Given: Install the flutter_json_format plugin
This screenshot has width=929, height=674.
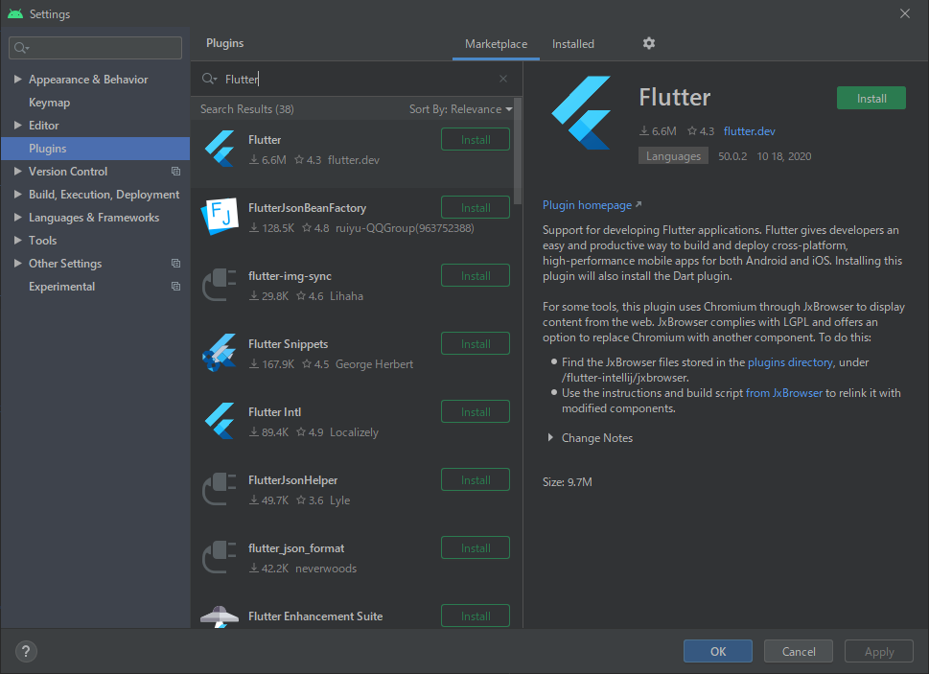Looking at the screenshot, I should pos(476,548).
